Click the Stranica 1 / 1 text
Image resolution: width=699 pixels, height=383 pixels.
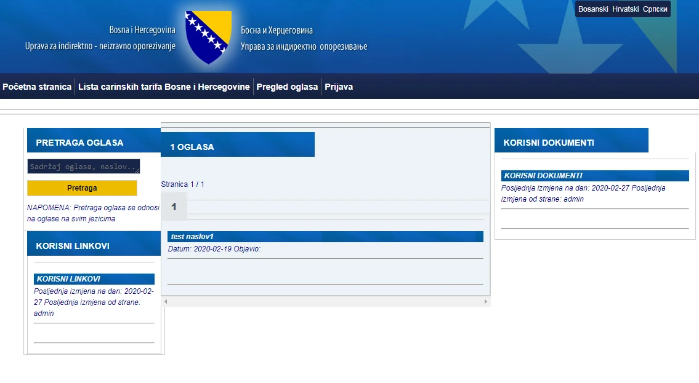[182, 184]
